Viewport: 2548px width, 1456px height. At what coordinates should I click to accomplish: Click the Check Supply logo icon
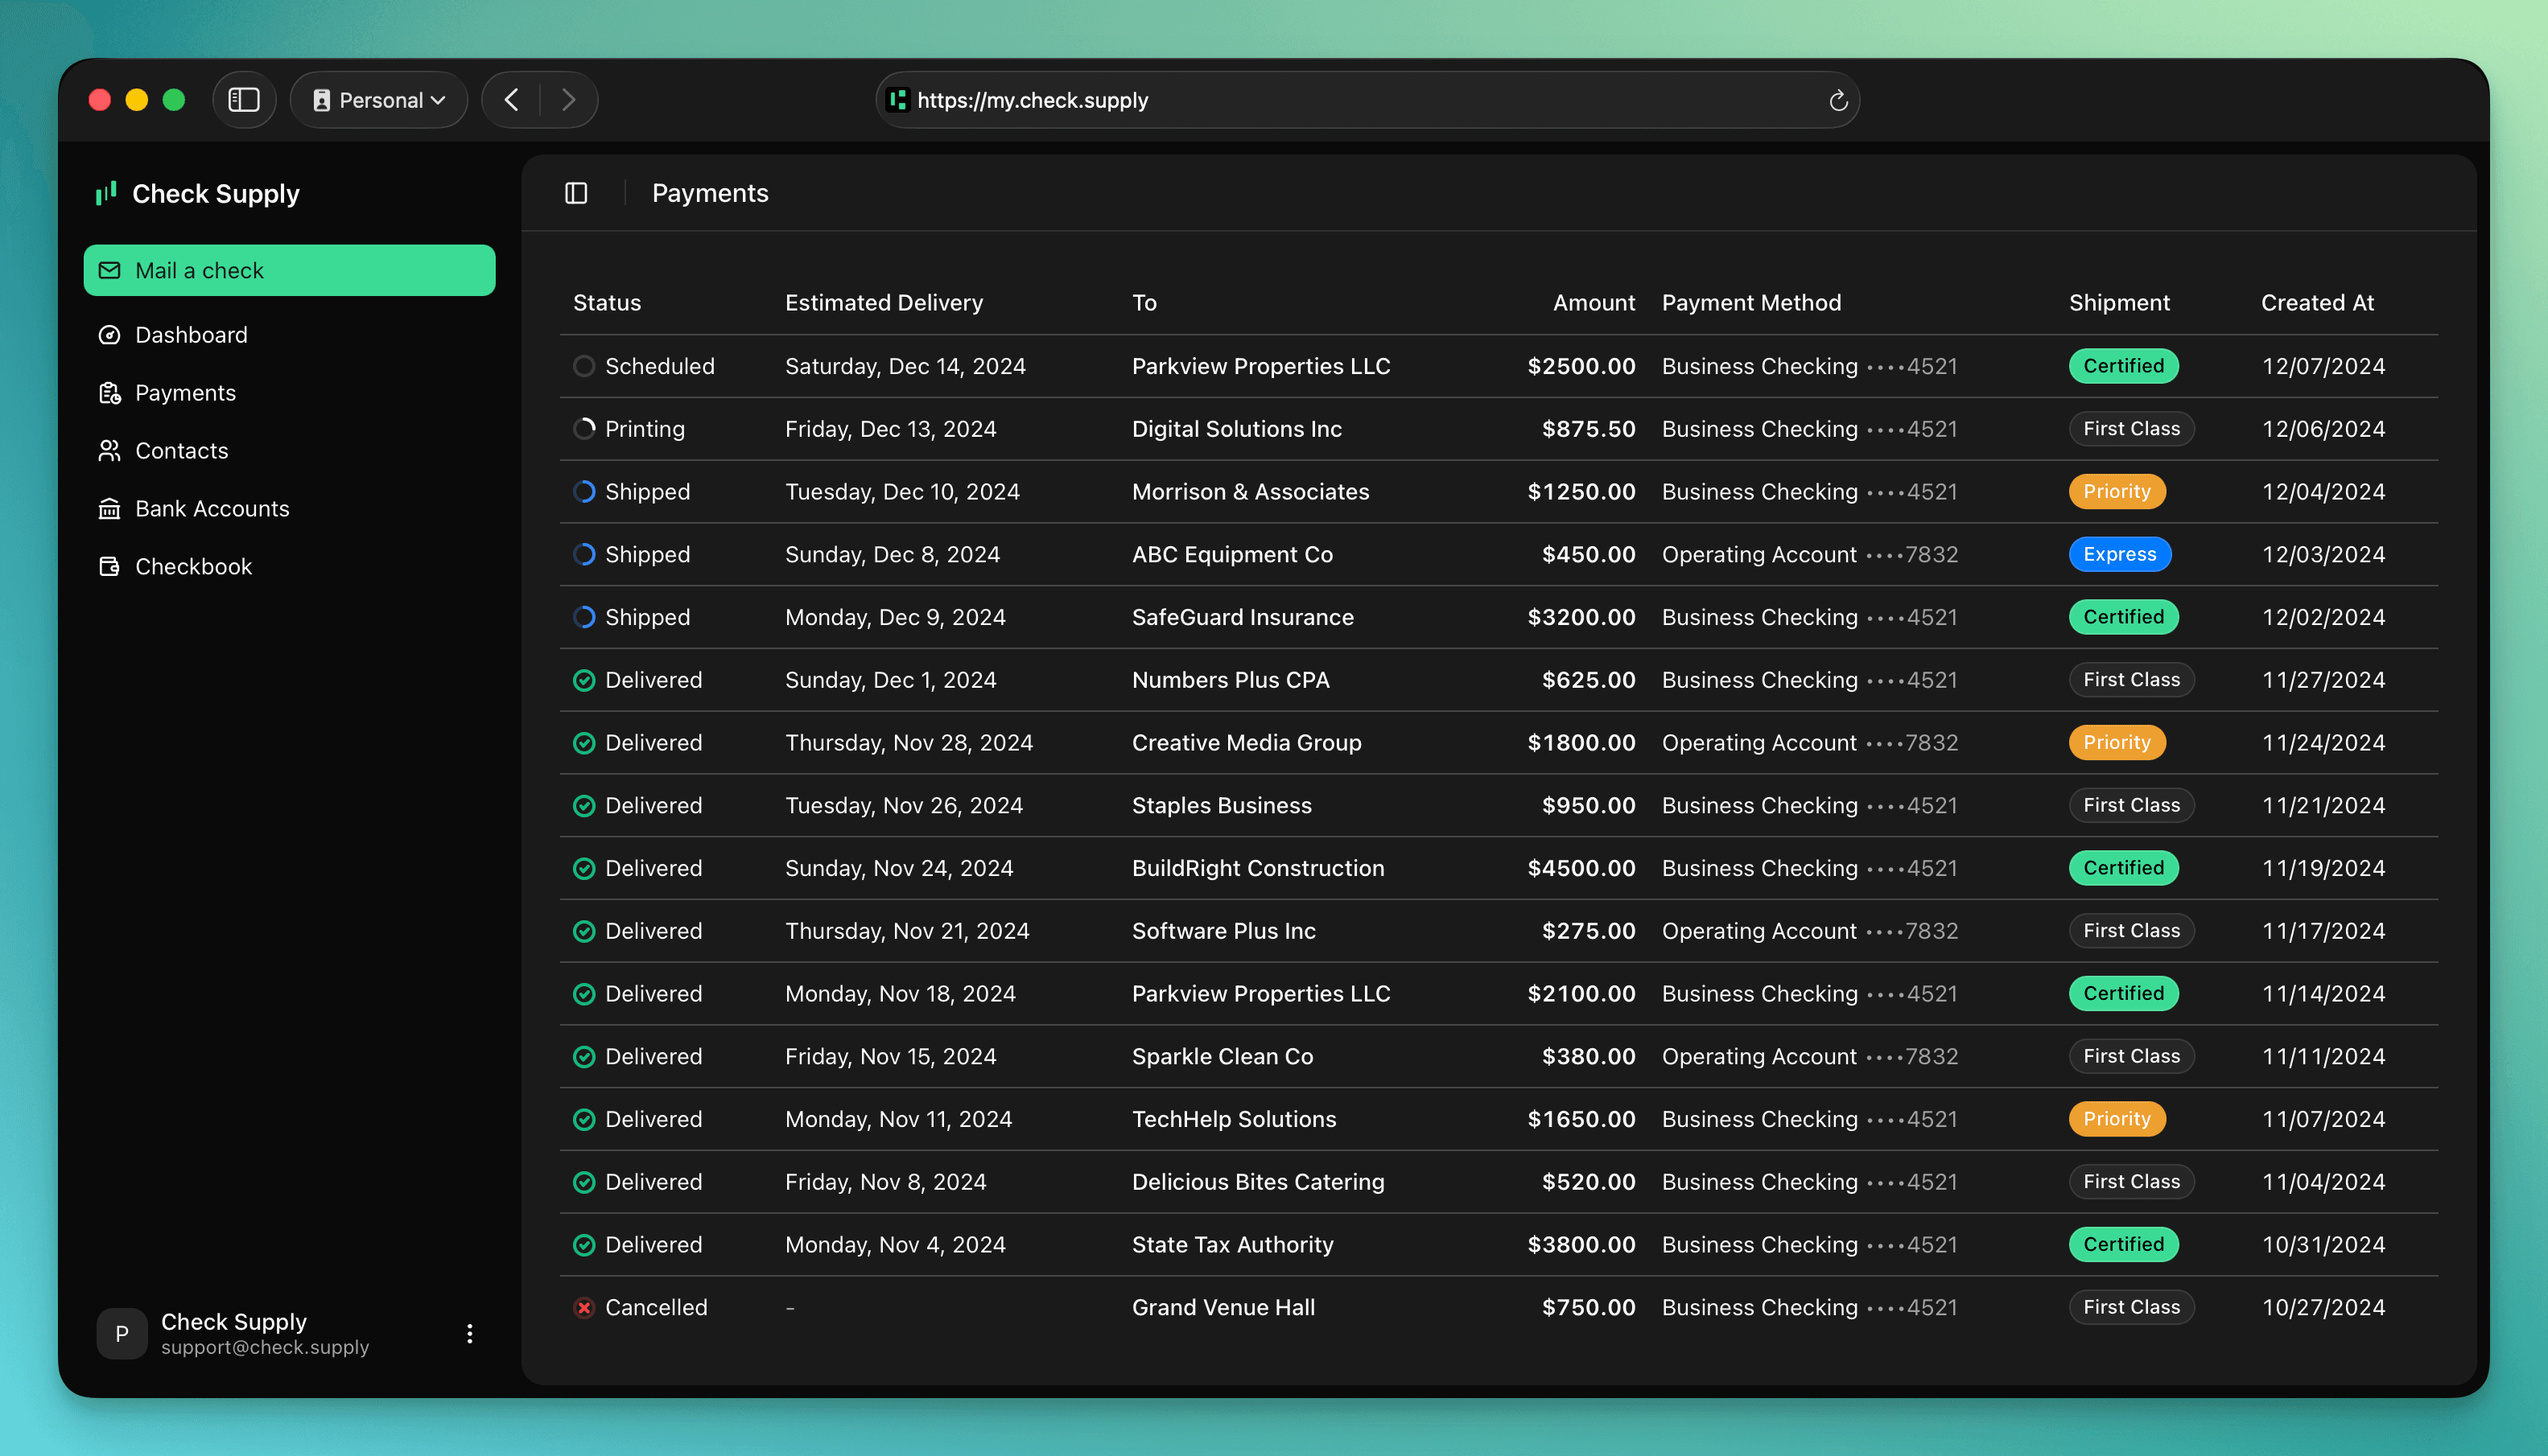pos(106,193)
